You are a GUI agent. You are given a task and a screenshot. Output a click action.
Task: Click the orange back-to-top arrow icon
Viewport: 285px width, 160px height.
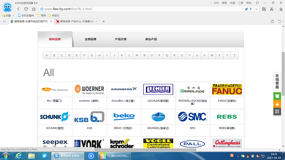tap(277, 104)
